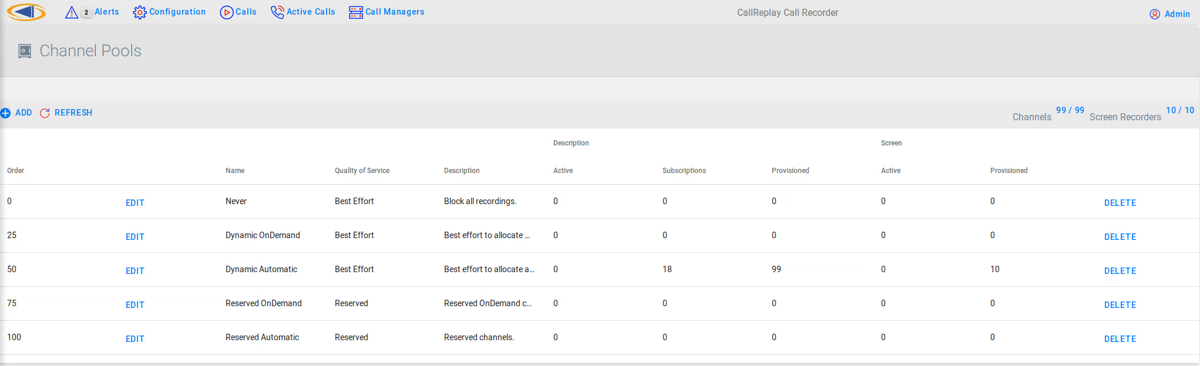
Task: Delete the Reserved OnDemand pool
Action: click(1120, 305)
